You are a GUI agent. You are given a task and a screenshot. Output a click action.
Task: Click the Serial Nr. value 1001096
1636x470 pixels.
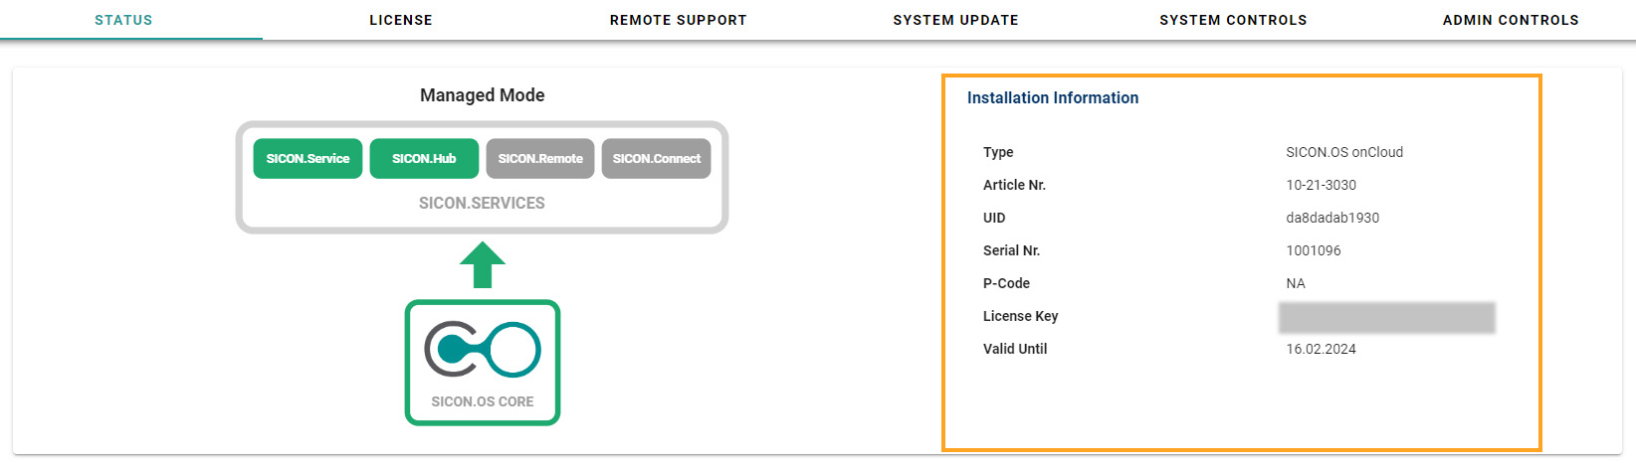pyautogui.click(x=1313, y=250)
